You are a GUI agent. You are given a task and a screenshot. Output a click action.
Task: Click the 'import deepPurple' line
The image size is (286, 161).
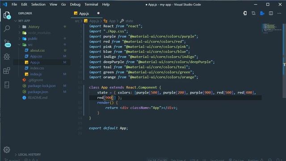[x=152, y=62]
